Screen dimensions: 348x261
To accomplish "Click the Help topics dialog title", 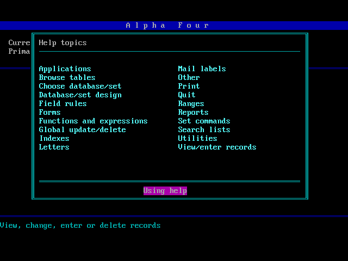I will click(63, 42).
